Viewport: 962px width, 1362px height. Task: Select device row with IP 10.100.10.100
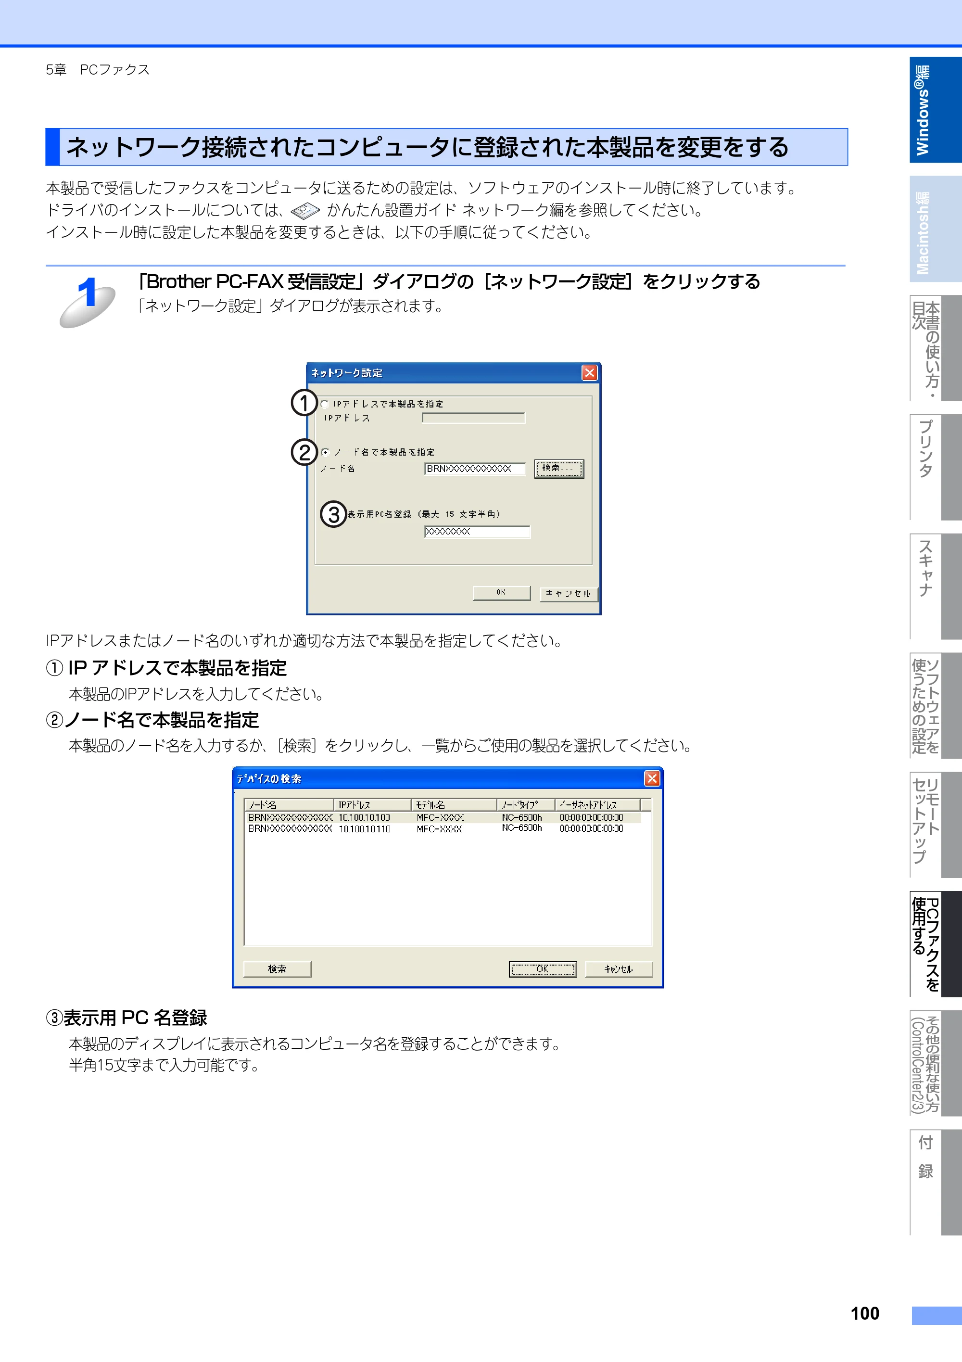tap(443, 817)
